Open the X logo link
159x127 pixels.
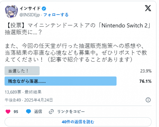148,8
